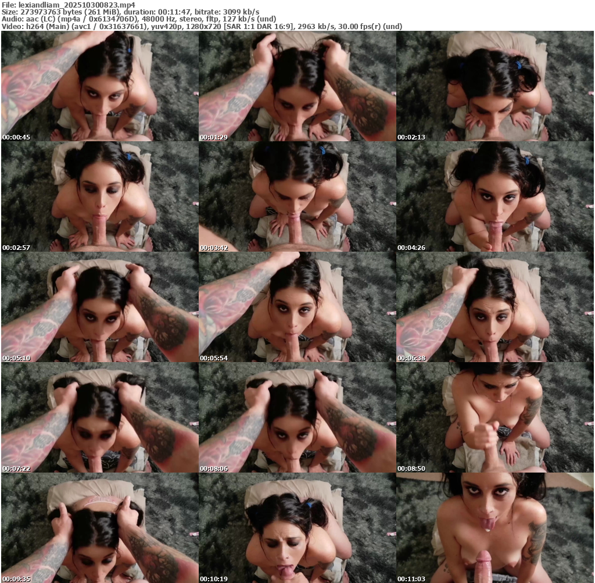Screen dimensions: 595x583
Task: Click the thumbnail at timestamp 00:08:06
Action: [297, 417]
